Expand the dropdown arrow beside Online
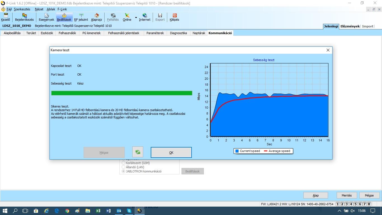 pyautogui.click(x=136, y=18)
